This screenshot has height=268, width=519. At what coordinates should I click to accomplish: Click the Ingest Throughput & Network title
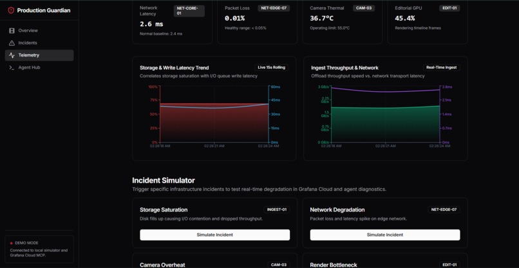[x=344, y=67]
